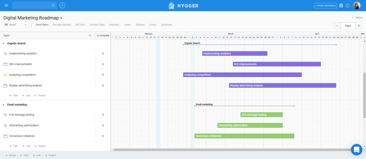Open the chat support bubble
The height and width of the screenshot is (159, 366).
356,149
